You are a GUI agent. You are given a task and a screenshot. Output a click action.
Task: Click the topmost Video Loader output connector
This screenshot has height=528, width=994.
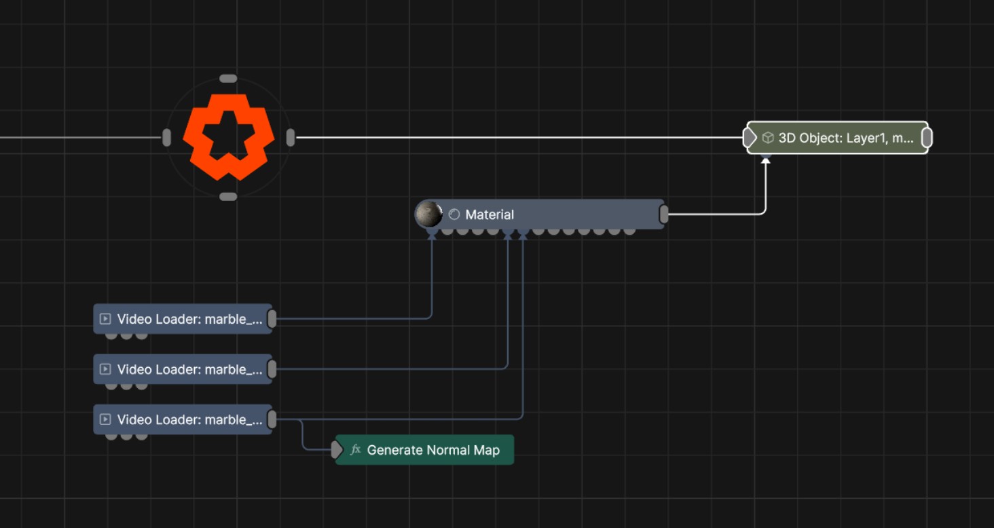272,319
